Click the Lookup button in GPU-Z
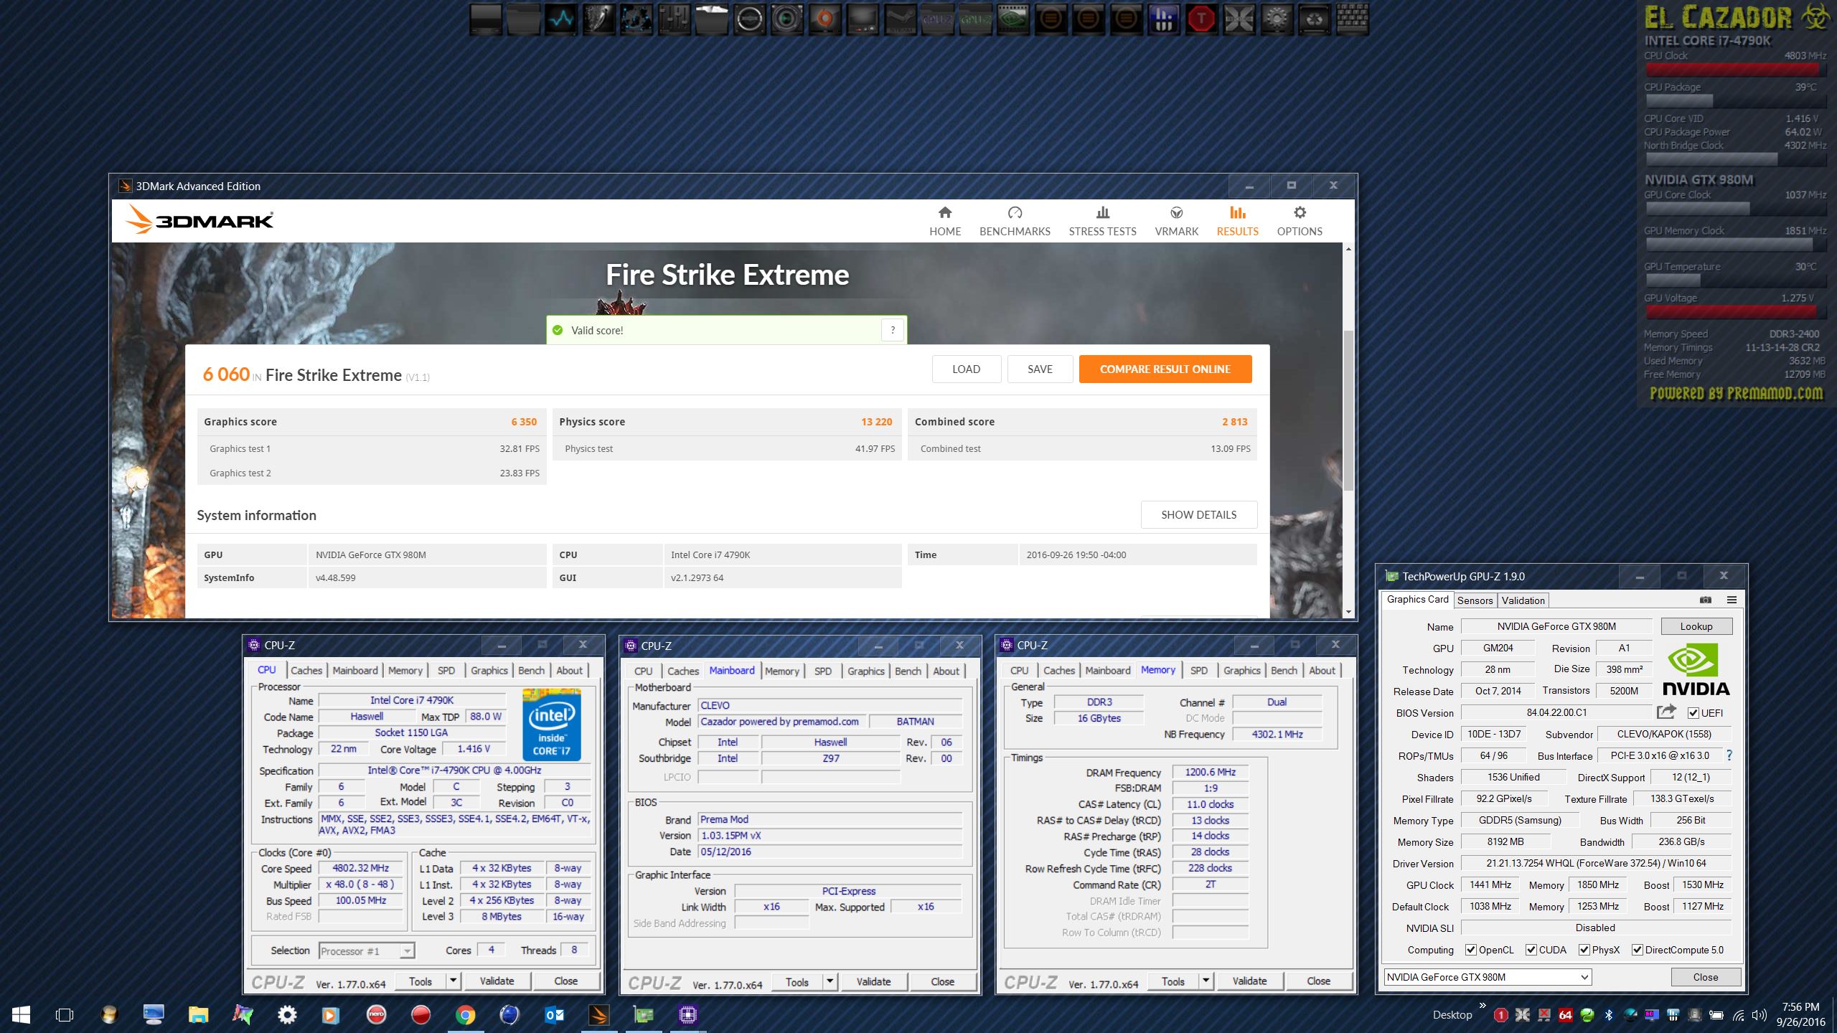The image size is (1837, 1033). 1696,626
